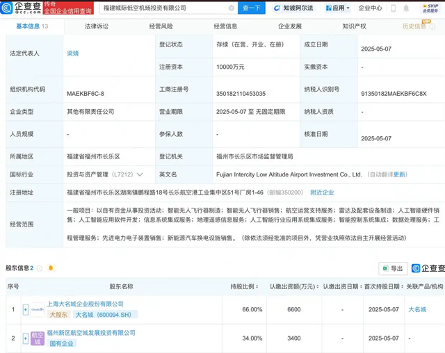Click the Qcc.com logo icon

tap(6, 8)
